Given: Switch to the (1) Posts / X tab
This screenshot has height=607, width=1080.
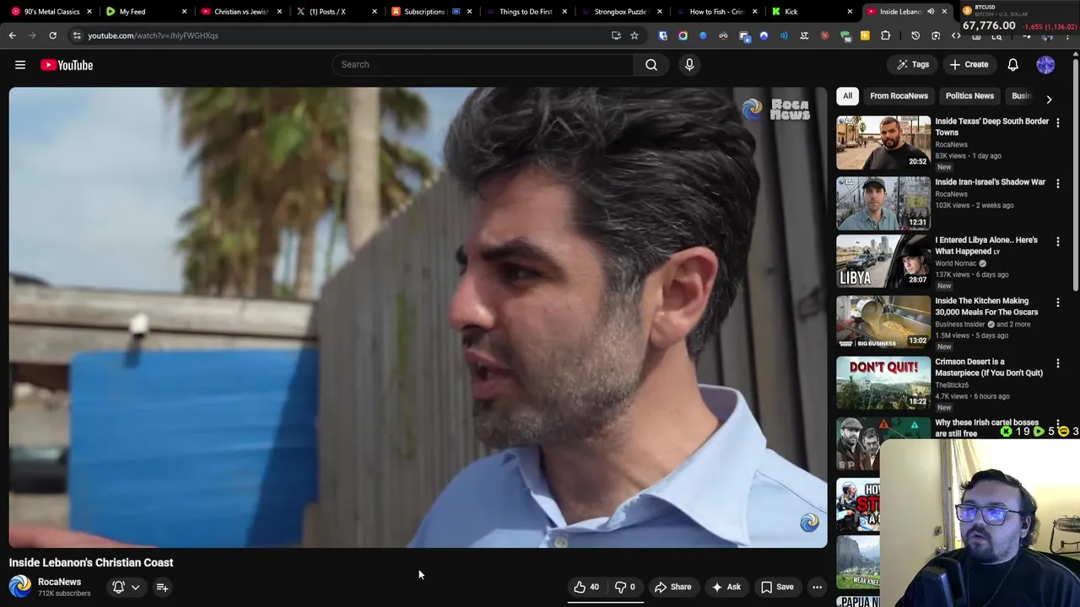Looking at the screenshot, I should point(330,12).
